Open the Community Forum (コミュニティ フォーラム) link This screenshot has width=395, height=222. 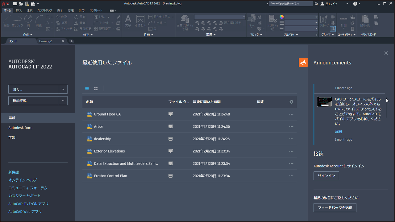click(x=28, y=188)
